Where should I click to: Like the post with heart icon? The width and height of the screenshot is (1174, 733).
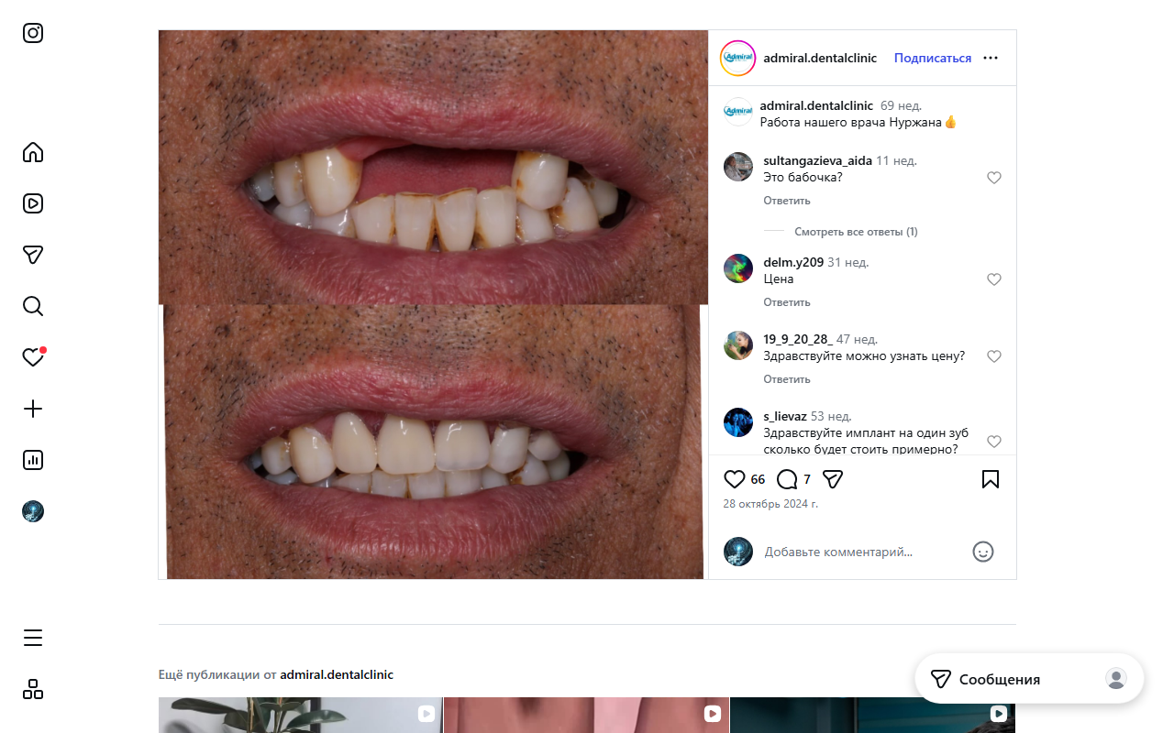point(735,479)
